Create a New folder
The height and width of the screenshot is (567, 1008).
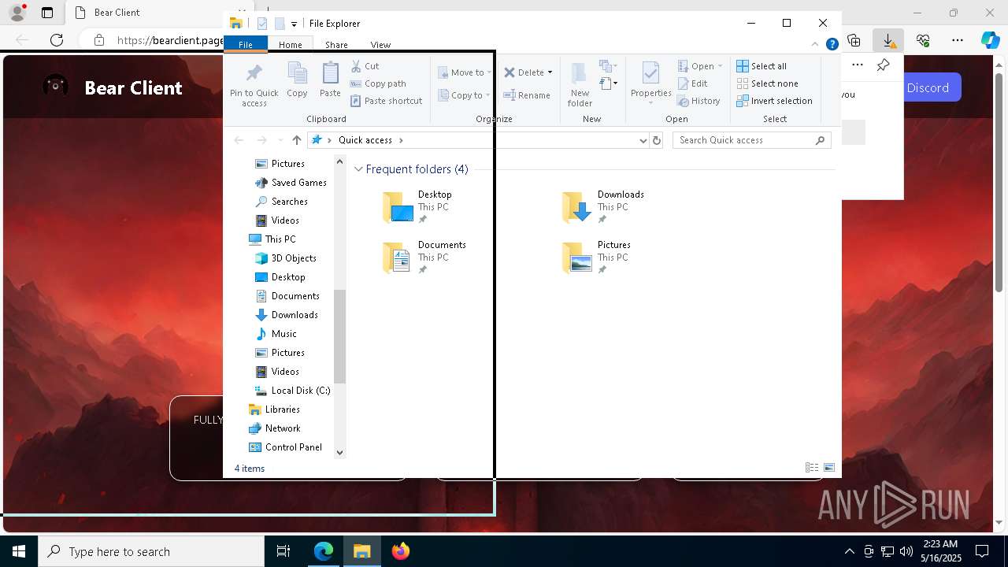[x=580, y=84]
